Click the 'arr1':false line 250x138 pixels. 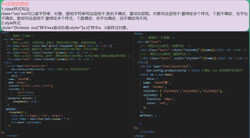coord(25,92)
